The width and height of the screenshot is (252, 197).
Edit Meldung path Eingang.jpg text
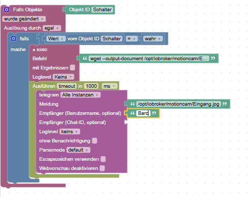click(x=179, y=104)
